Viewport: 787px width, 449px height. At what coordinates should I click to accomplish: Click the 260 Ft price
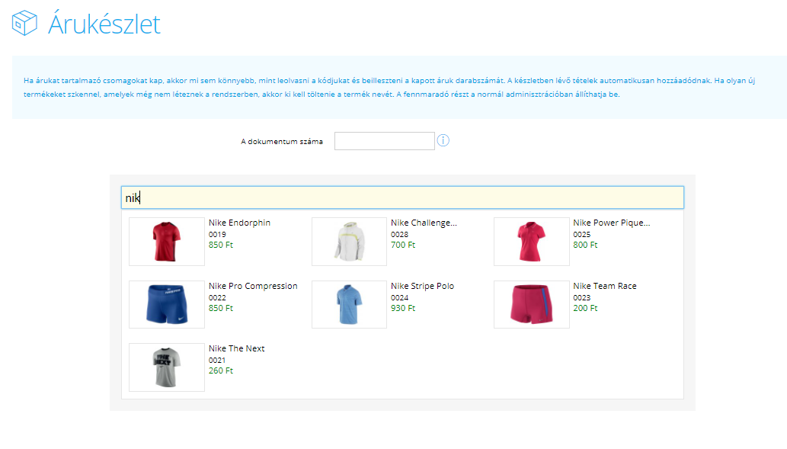point(221,370)
